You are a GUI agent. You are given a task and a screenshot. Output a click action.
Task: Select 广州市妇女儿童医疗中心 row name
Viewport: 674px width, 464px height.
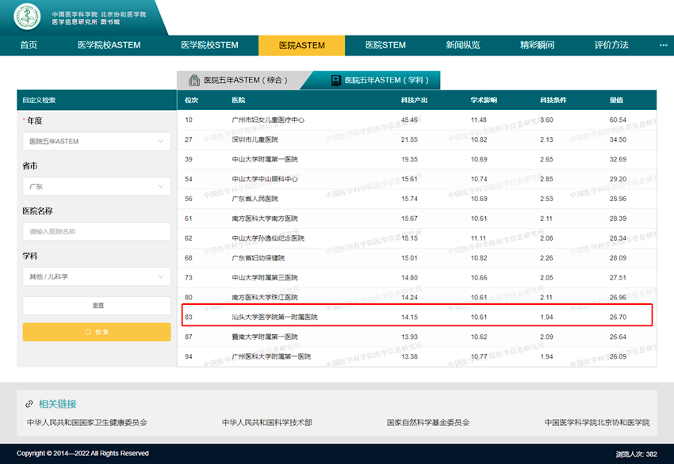click(268, 120)
